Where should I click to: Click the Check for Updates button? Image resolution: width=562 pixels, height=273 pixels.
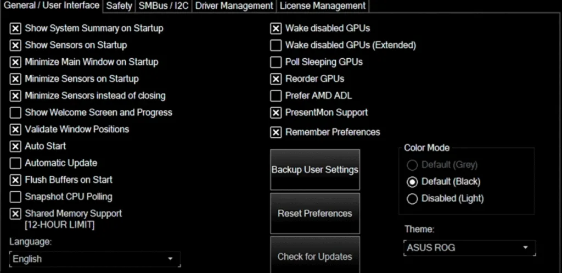coord(315,254)
